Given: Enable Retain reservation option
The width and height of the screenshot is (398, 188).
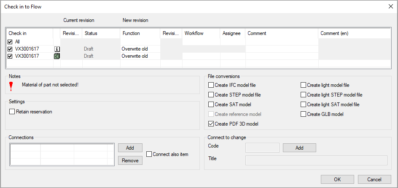Looking at the screenshot, I should point(12,112).
